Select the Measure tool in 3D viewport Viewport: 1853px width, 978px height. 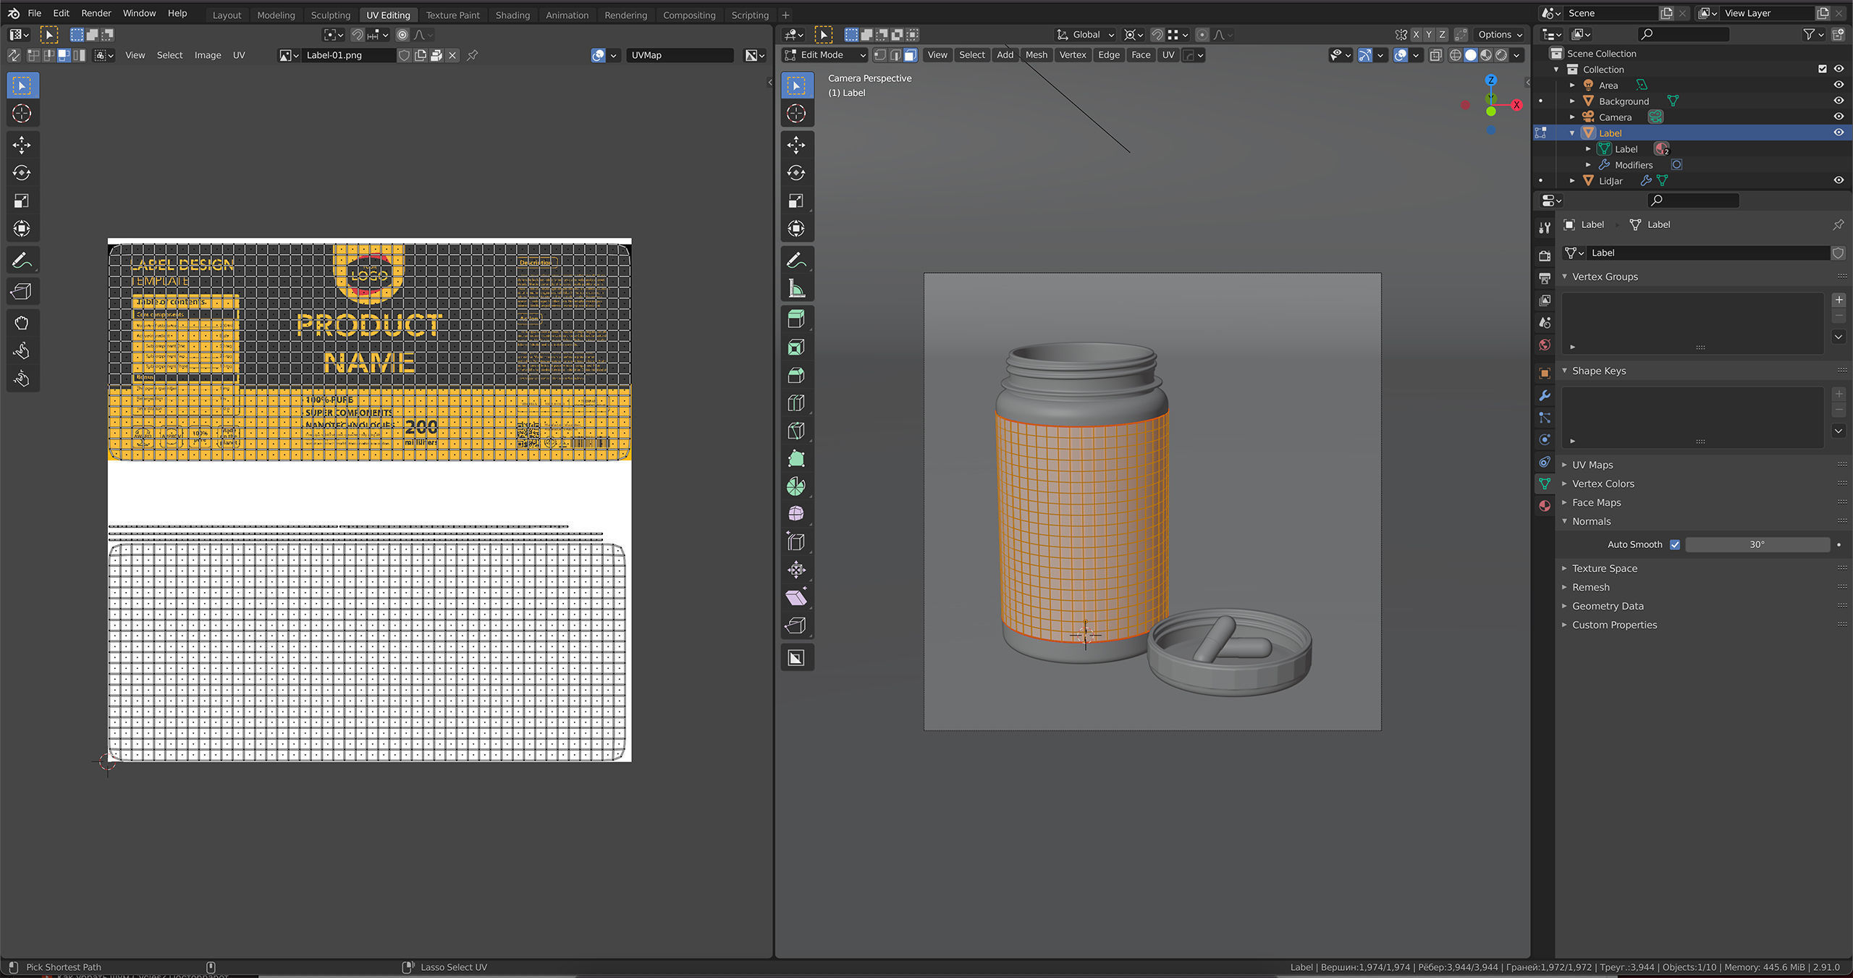pos(796,289)
